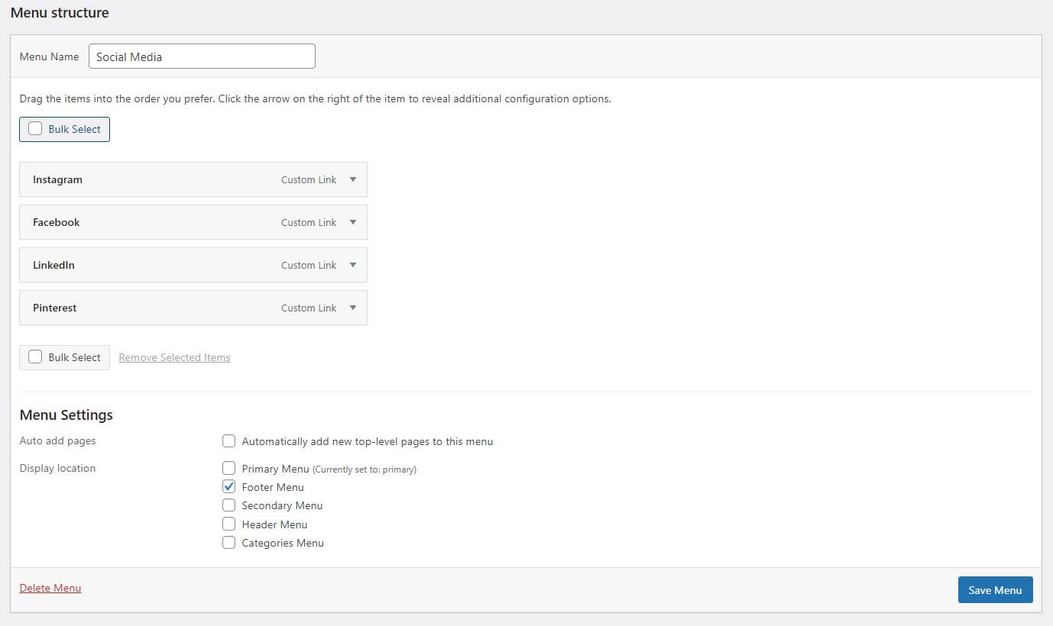The width and height of the screenshot is (1053, 626).
Task: Uncheck the Footer Menu display location
Action: [228, 486]
